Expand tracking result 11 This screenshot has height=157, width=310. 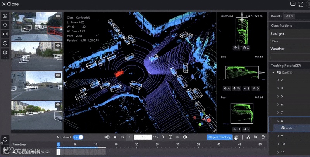(x=278, y=152)
